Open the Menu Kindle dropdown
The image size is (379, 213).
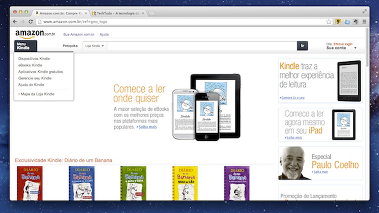click(25, 46)
